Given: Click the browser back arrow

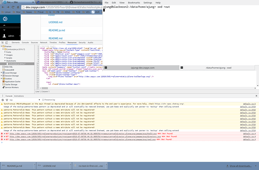Looking at the screenshot, I should (x=3, y=7).
